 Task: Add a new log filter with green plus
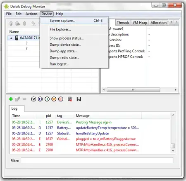11,99
